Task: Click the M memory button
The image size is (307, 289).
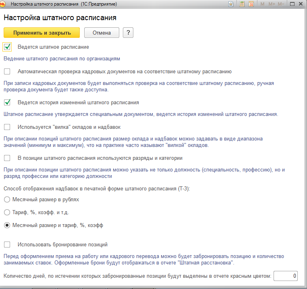Action: pyautogui.click(x=262, y=4)
